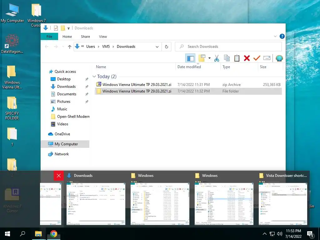Select the Windows Vienna zip Archive file
Image resolution: width=320 pixels, height=240 pixels.
188,84
